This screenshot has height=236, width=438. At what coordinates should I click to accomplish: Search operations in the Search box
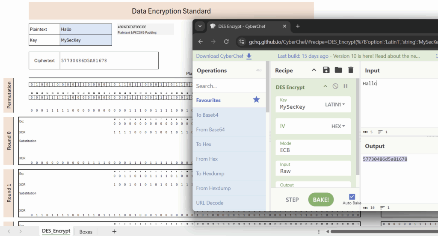coord(229,86)
